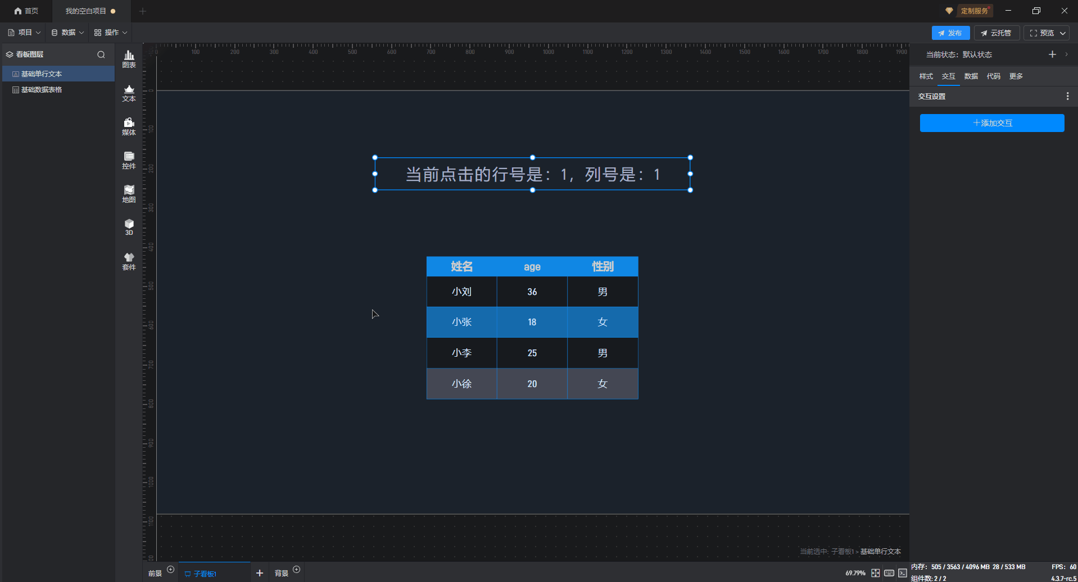Switch to the 背景 layer tab
Image resolution: width=1078 pixels, height=582 pixels.
281,574
